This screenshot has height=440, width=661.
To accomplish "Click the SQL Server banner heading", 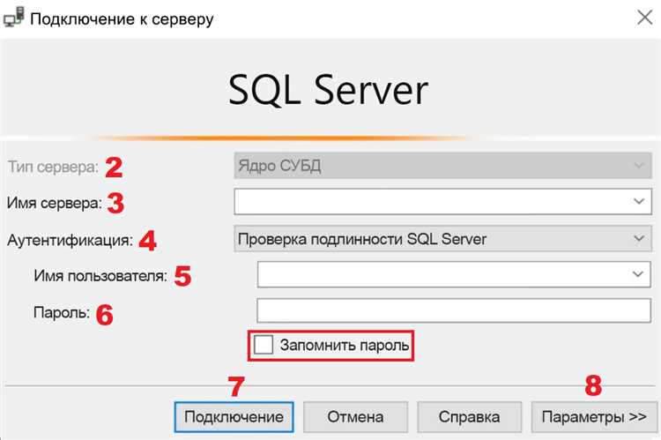I will pyautogui.click(x=329, y=90).
